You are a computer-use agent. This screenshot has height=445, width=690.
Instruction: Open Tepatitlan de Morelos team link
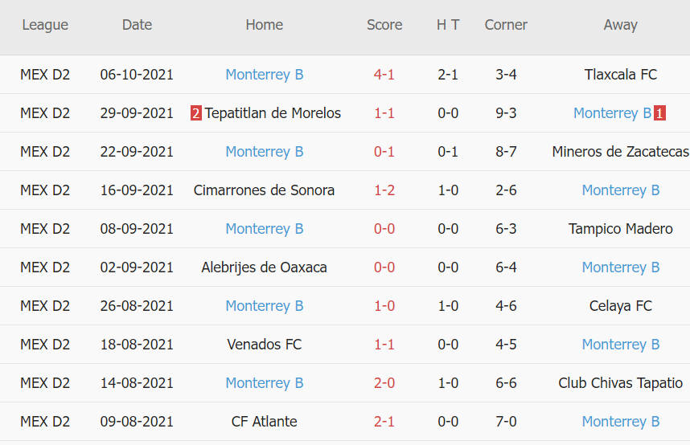pos(273,113)
